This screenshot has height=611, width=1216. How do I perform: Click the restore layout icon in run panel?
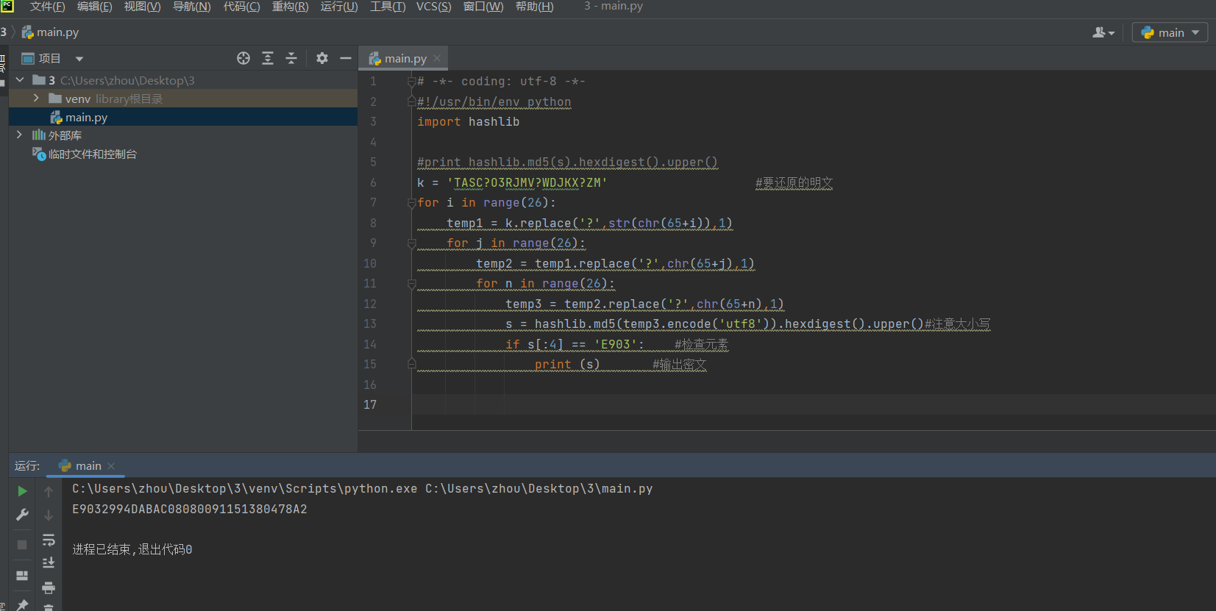click(22, 576)
